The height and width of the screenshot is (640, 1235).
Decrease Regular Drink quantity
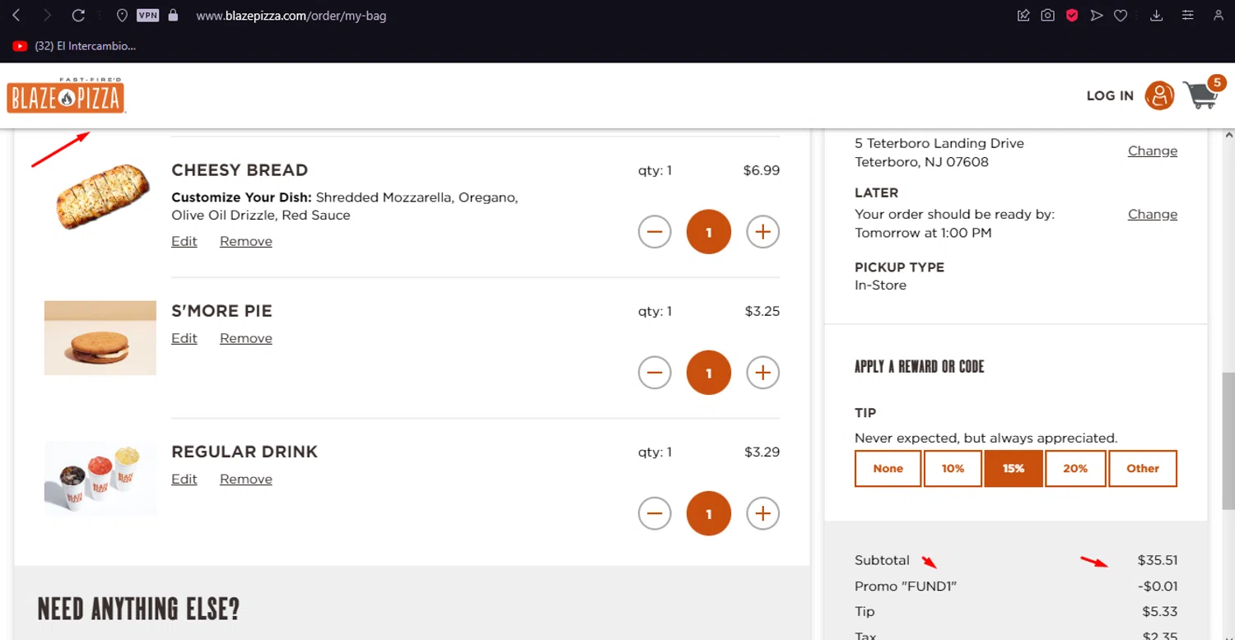[x=655, y=513]
